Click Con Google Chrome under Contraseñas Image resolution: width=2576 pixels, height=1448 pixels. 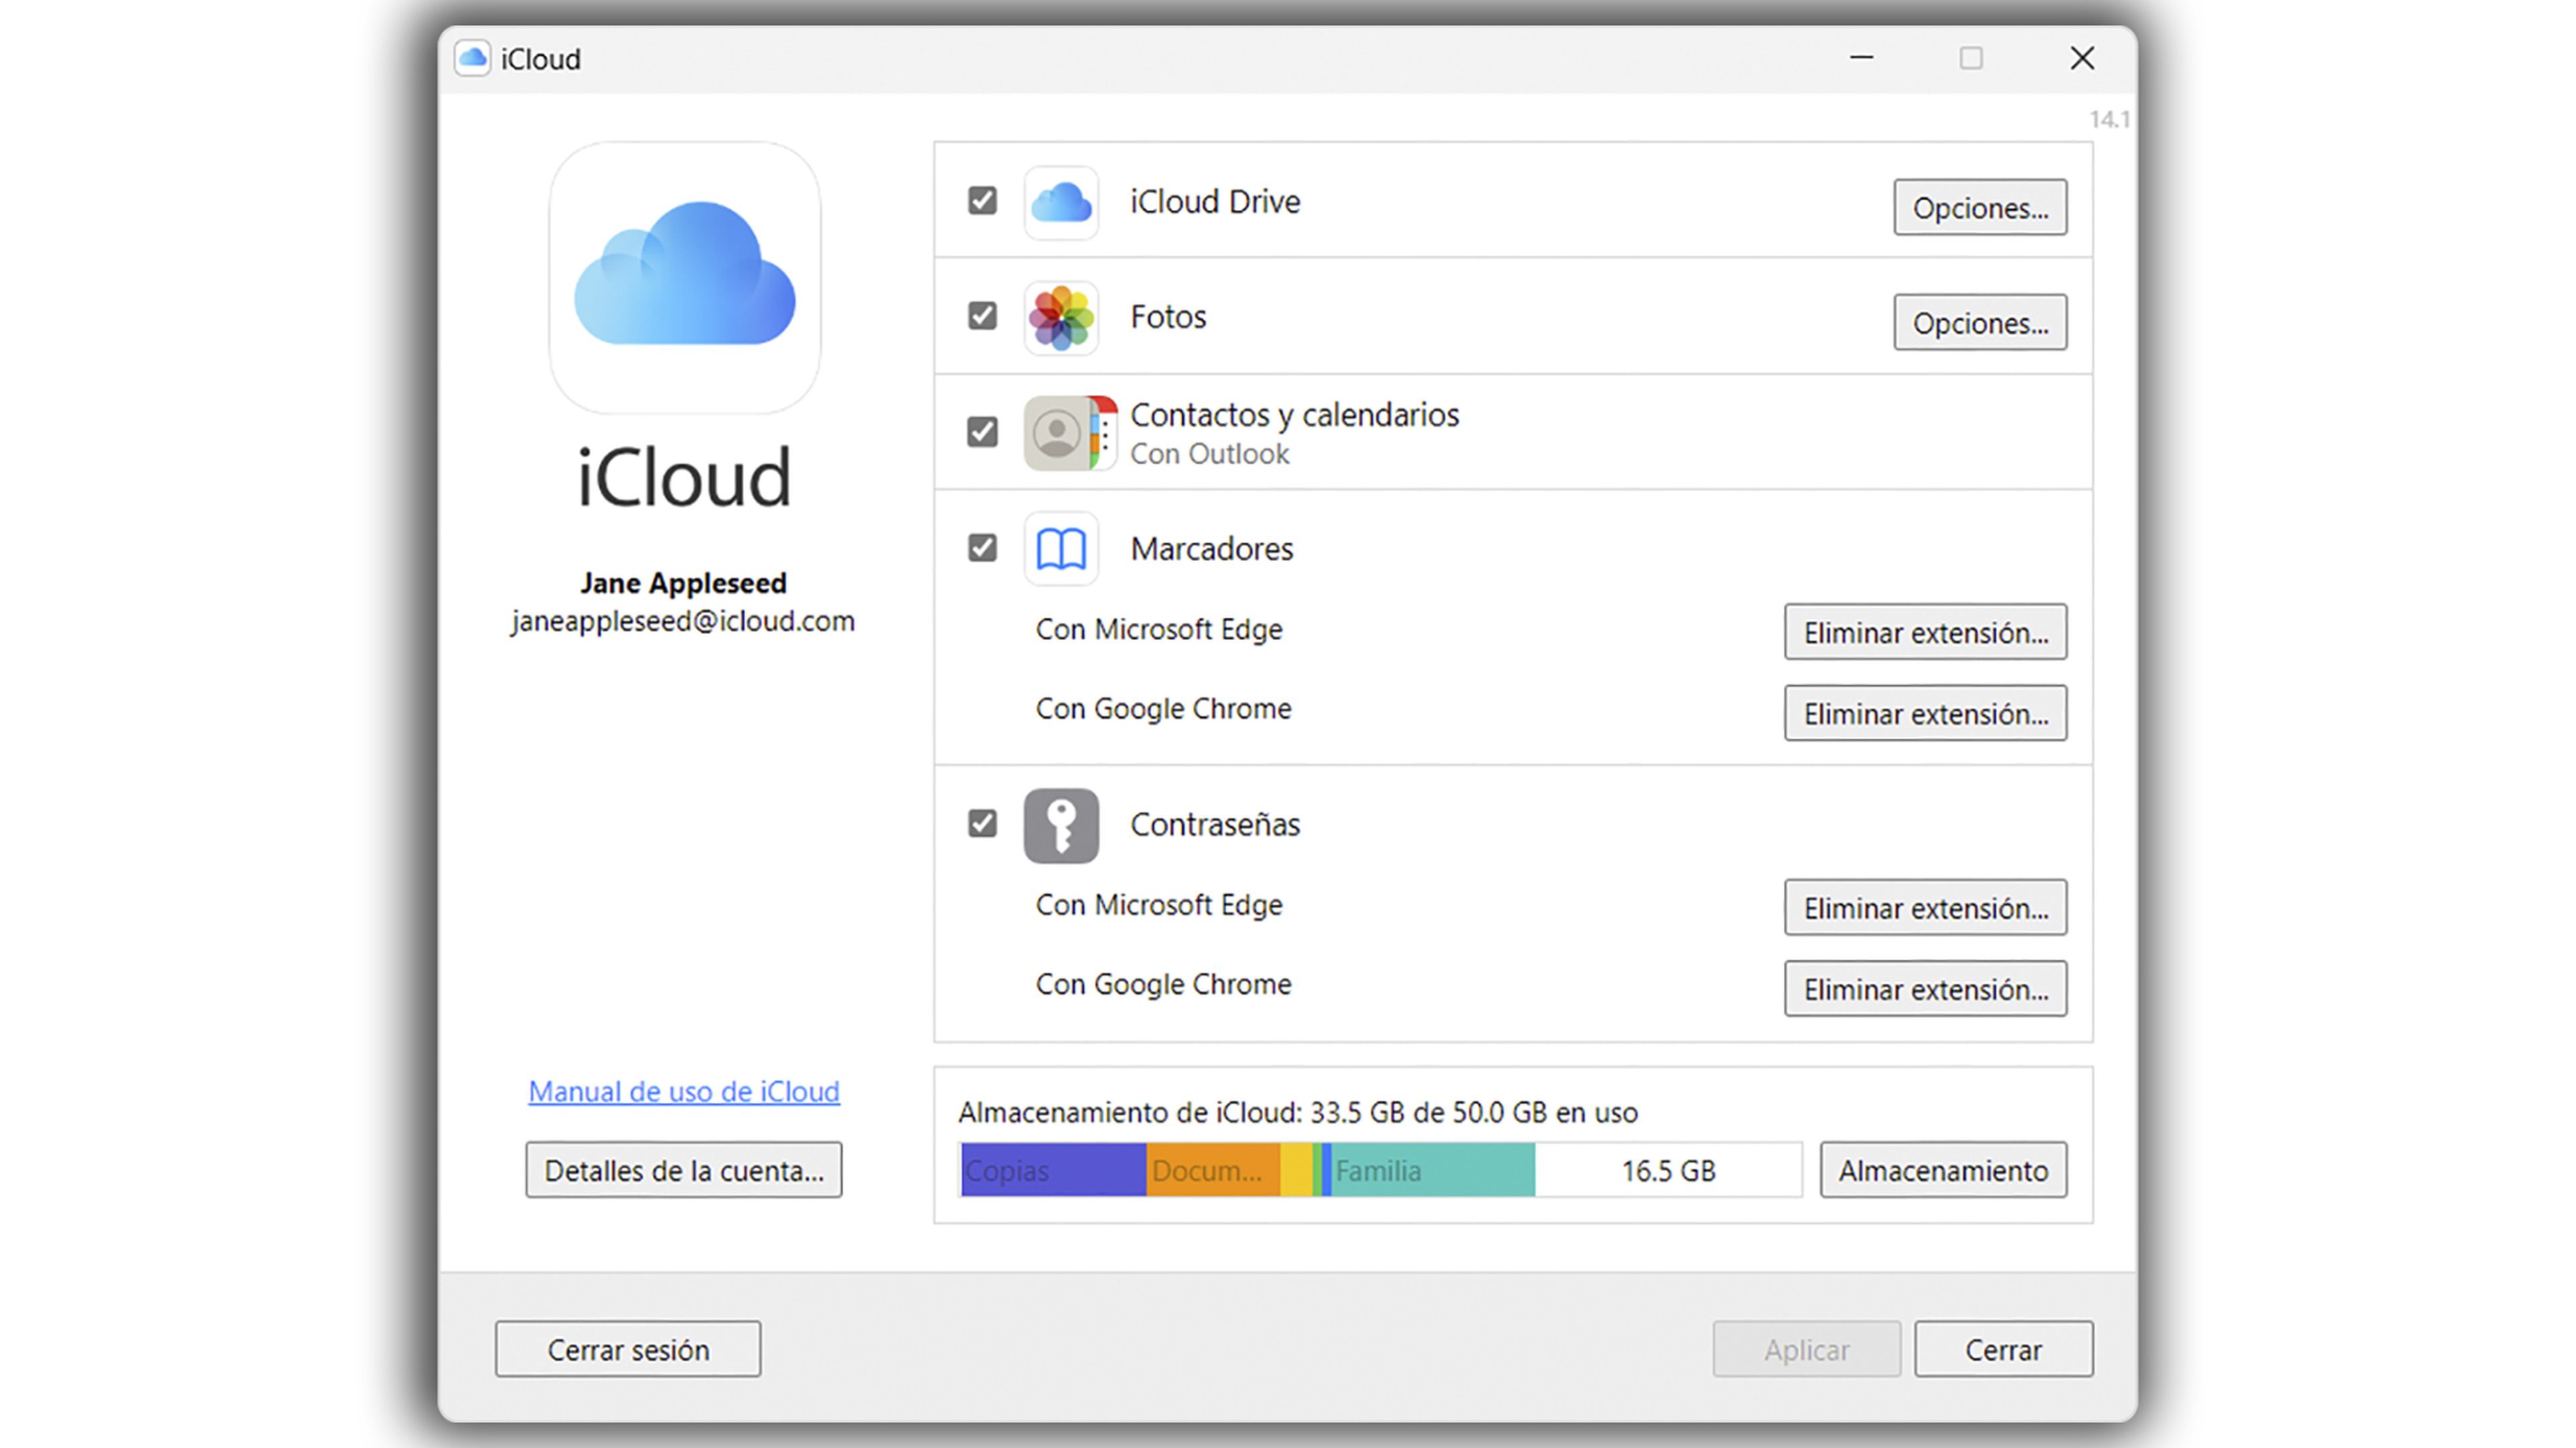[x=1163, y=984]
